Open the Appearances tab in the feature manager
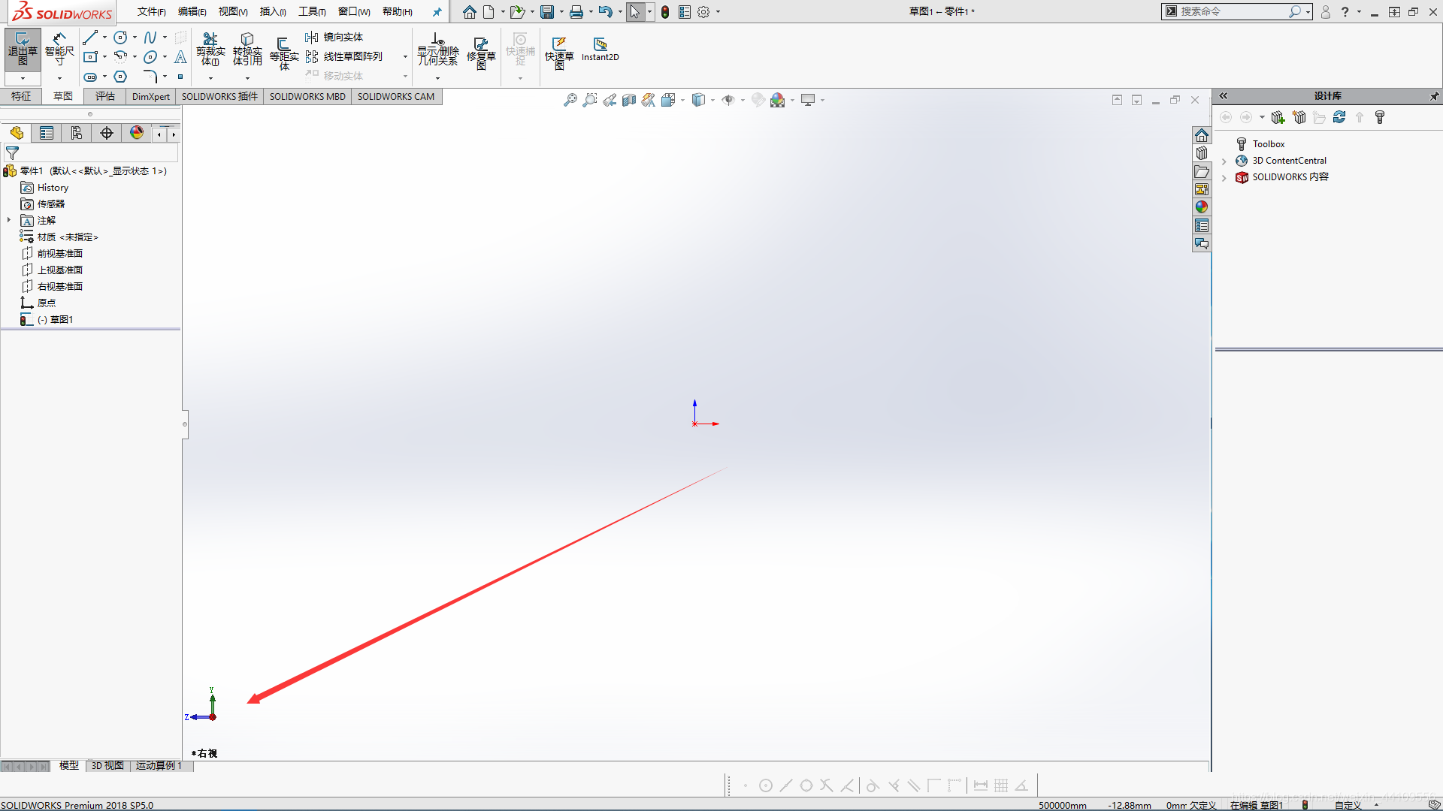The width and height of the screenshot is (1443, 811). point(137,133)
